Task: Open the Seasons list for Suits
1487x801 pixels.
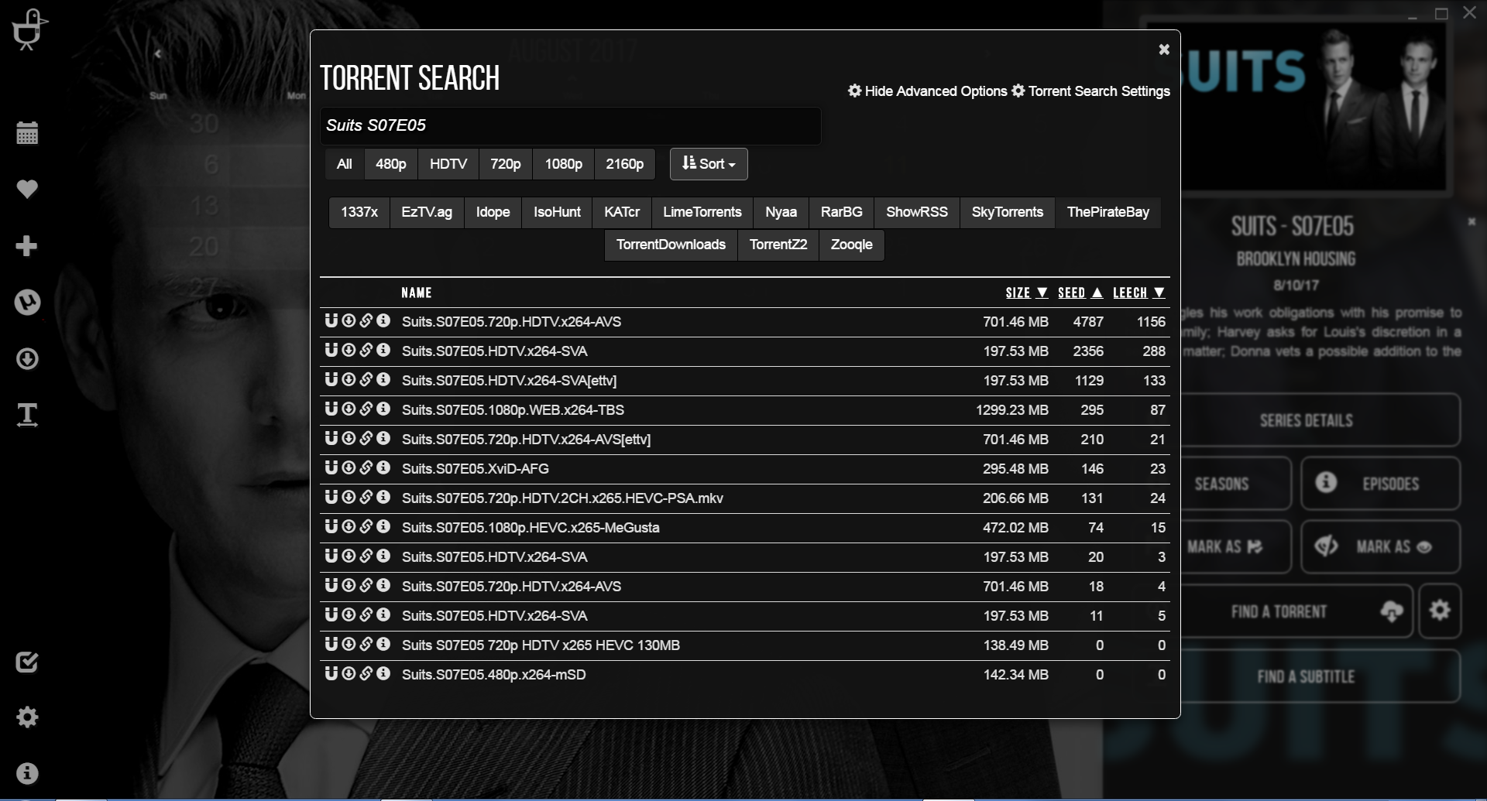Action: click(1235, 484)
